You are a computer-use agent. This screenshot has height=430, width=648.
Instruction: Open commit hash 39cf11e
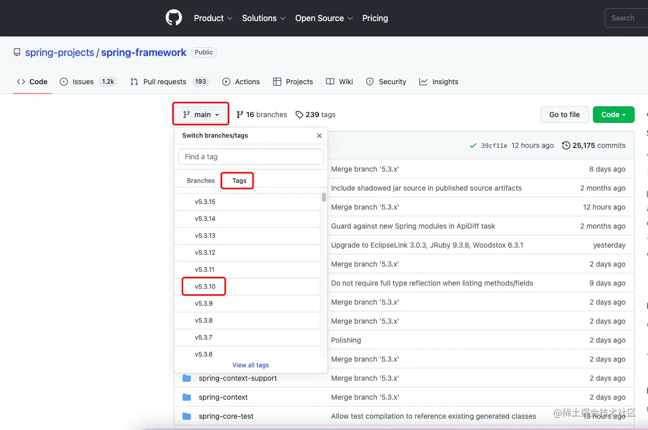click(x=494, y=146)
